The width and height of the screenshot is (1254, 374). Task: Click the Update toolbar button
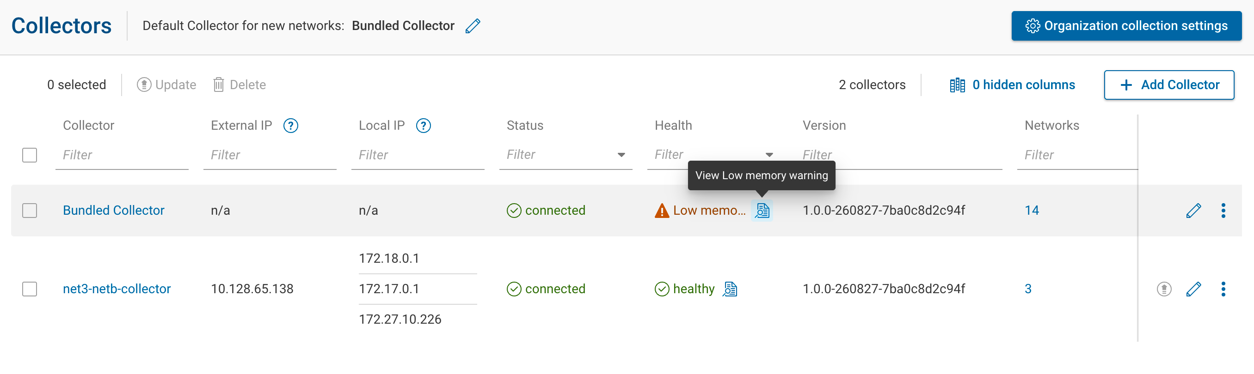click(x=166, y=85)
